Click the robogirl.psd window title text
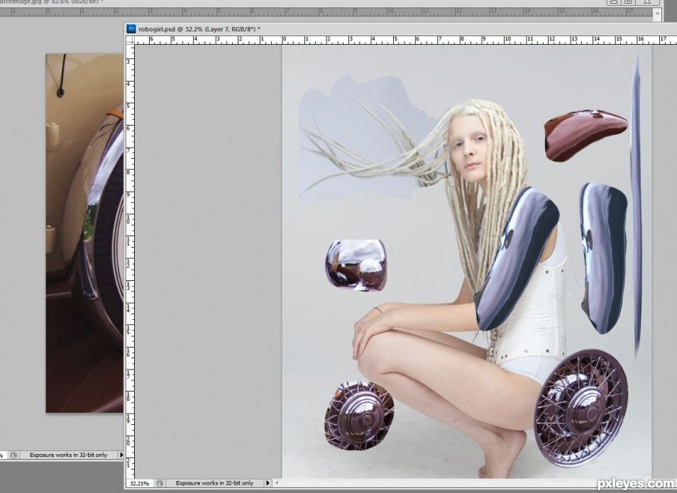The height and width of the screenshot is (493, 677). pos(199,29)
